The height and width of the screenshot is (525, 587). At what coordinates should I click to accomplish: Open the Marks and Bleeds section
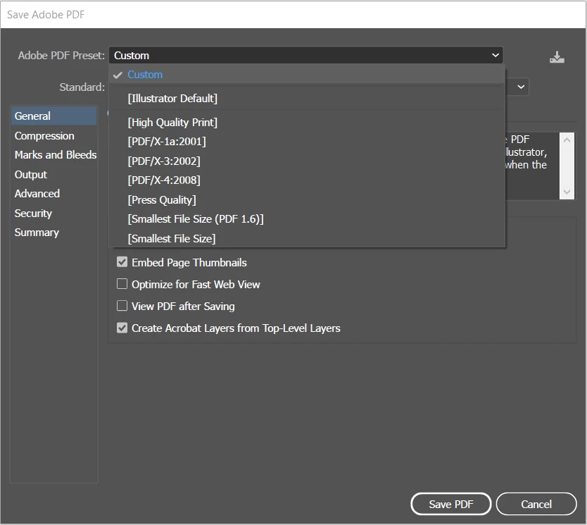coord(56,155)
